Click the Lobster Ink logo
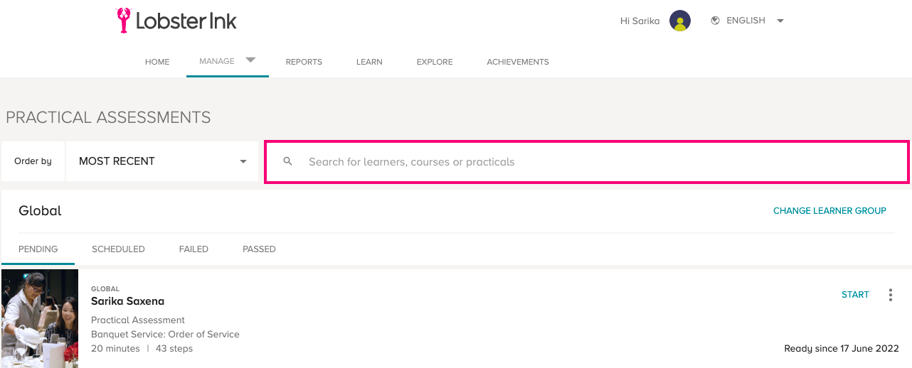 pos(176,21)
